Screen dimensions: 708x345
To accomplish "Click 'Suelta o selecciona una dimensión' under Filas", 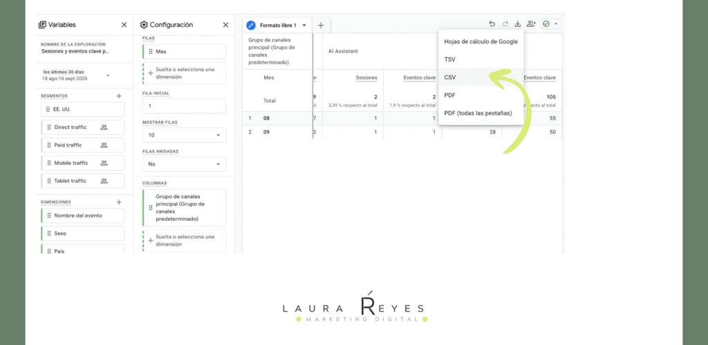I will [x=184, y=73].
